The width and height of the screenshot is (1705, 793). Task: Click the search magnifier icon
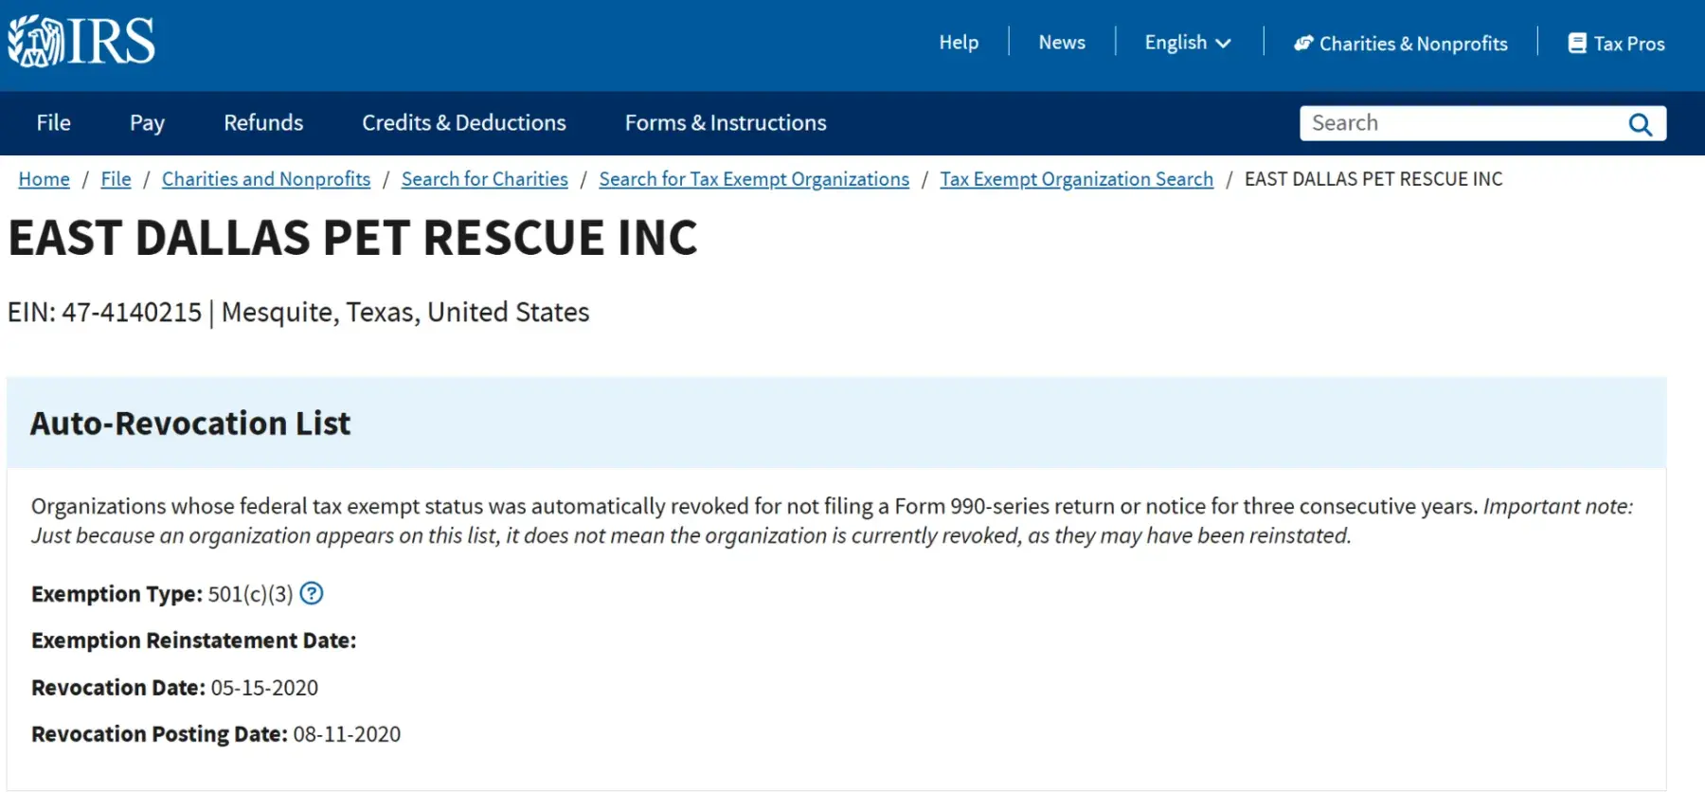[x=1640, y=124]
